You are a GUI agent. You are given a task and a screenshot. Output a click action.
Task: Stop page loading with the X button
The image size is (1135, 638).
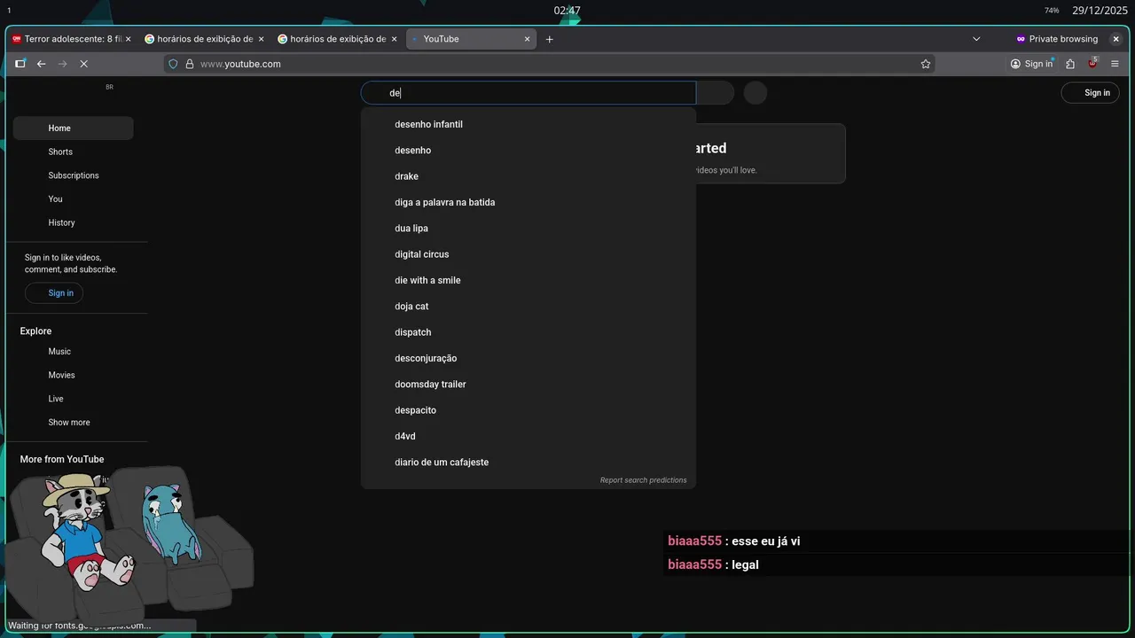83,64
